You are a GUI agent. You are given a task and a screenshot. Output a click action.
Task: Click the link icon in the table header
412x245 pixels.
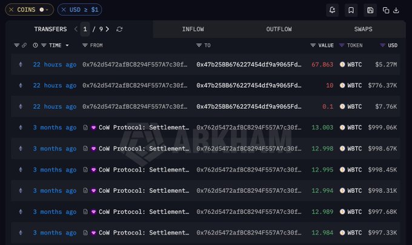tap(24, 45)
